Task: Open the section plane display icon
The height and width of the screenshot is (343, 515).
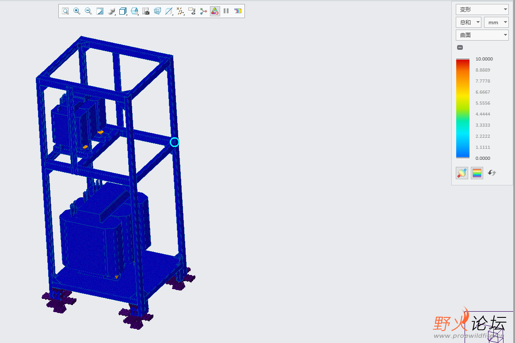Action: pyautogui.click(x=169, y=11)
